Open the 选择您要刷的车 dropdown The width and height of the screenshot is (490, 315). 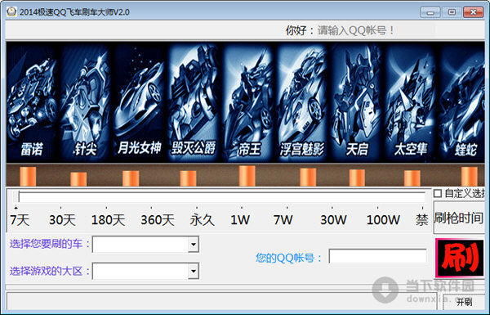click(x=194, y=245)
